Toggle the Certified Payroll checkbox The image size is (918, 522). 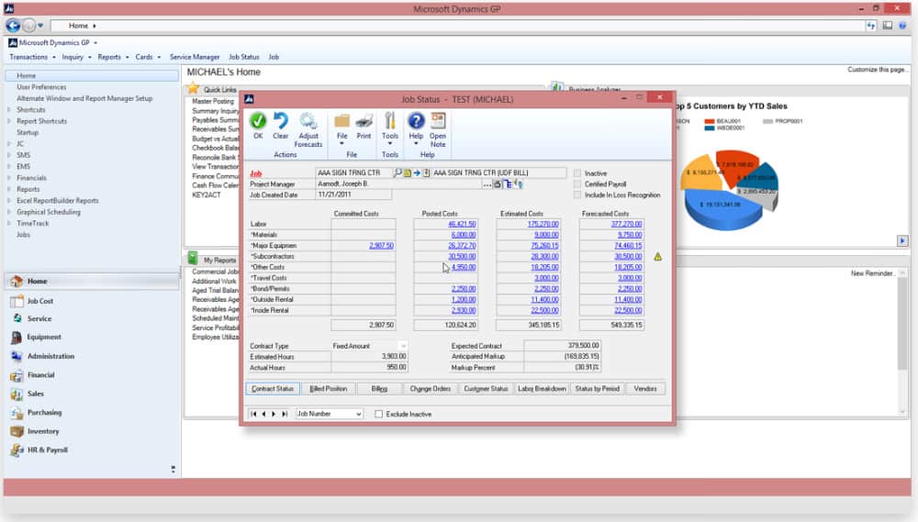pos(577,183)
